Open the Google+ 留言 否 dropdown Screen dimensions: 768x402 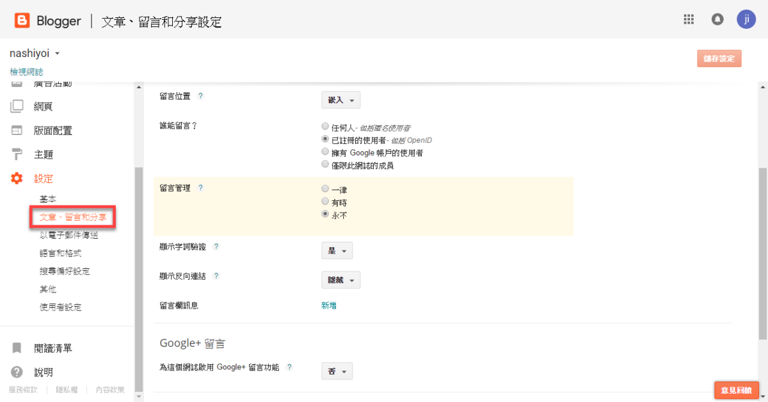coord(337,371)
